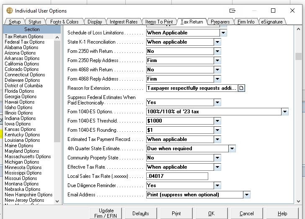
Task: Select Massachusetts Options section
Action: pyautogui.click(x=28, y=156)
